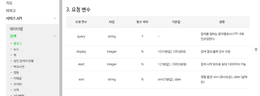
Task: Select 서비스 API in the sidebar
Action: 14,18
